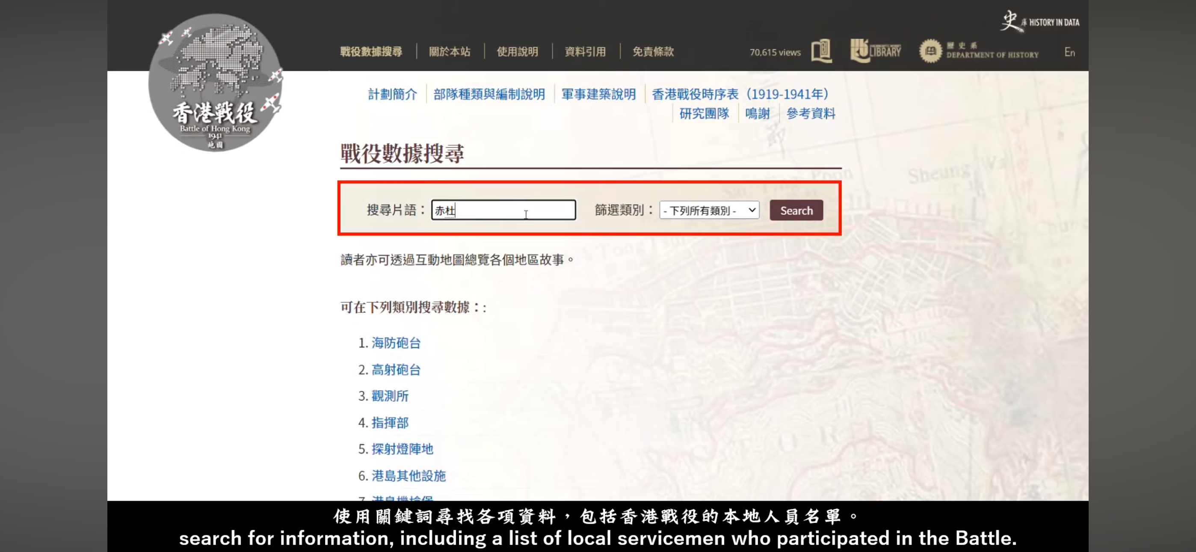Open the 參考資料 link

810,114
